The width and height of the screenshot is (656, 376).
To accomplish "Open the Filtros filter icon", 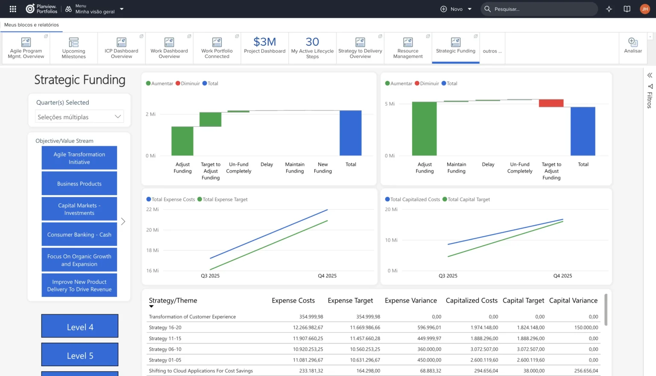I will click(650, 86).
